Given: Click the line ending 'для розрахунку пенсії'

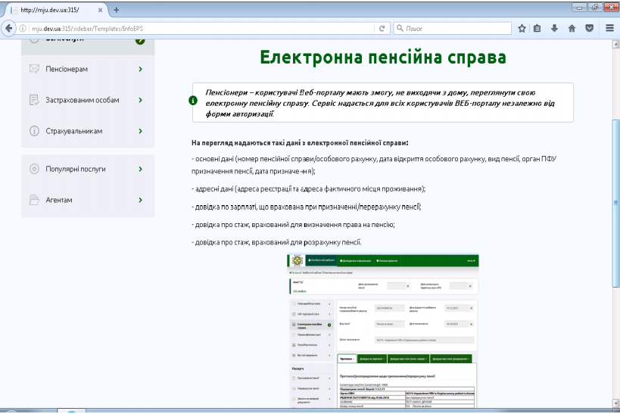Looking at the screenshot, I should [x=276, y=242].
